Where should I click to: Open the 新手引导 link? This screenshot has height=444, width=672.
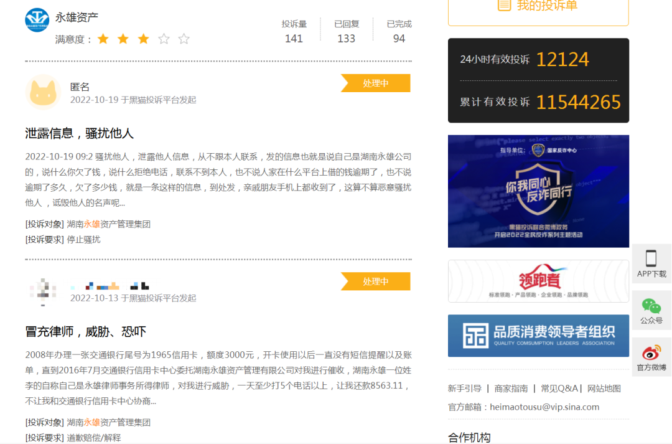click(465, 389)
